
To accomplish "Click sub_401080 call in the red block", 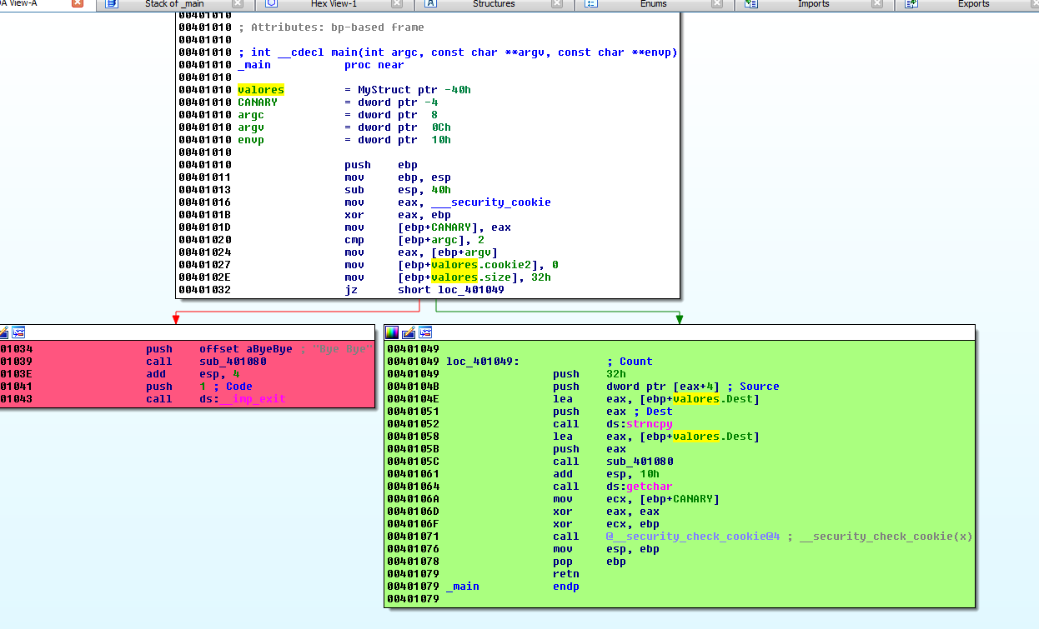I will click(233, 362).
